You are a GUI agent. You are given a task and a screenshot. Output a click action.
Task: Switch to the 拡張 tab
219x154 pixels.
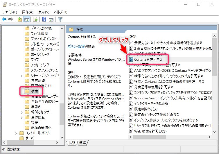tap(72, 143)
